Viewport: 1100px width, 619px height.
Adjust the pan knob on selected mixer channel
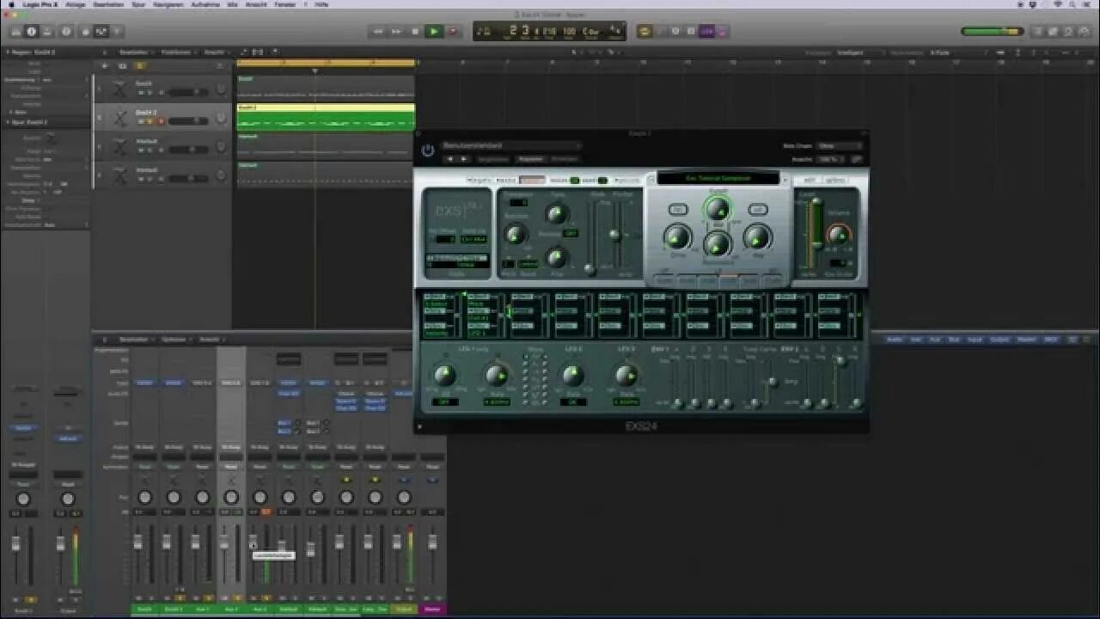point(231,497)
